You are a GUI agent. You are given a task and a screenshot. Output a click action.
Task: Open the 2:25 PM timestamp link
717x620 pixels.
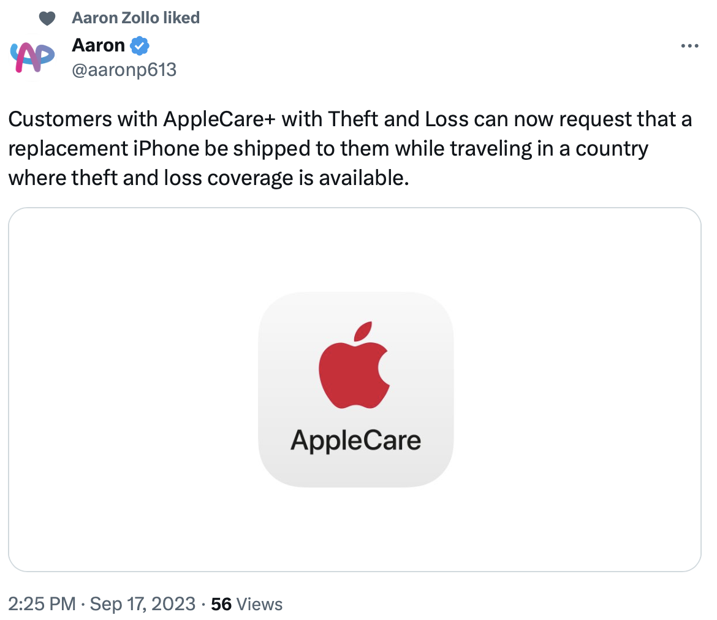tap(41, 604)
